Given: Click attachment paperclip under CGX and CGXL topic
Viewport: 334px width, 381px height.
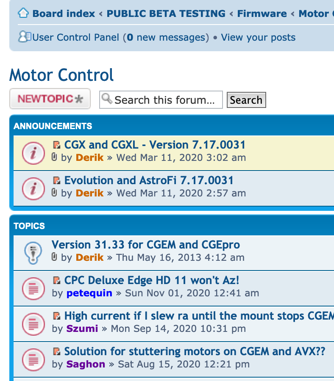Looking at the screenshot, I should [54, 157].
